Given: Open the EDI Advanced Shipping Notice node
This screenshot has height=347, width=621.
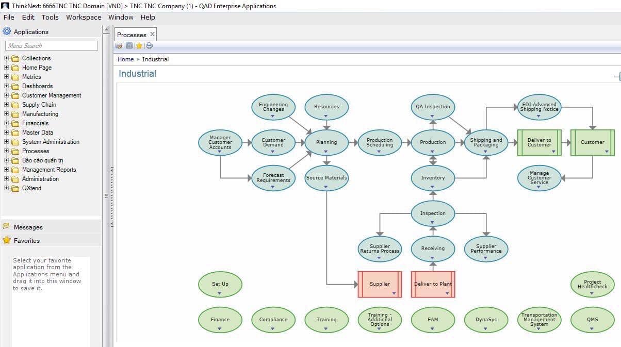Looking at the screenshot, I should [539, 107].
